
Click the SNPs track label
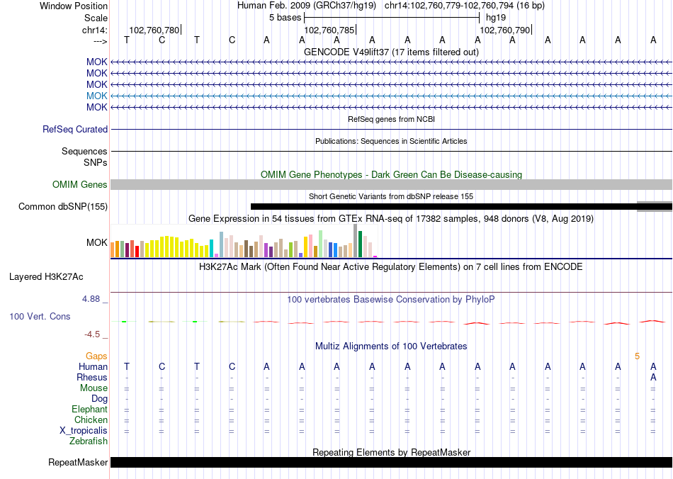(96, 163)
